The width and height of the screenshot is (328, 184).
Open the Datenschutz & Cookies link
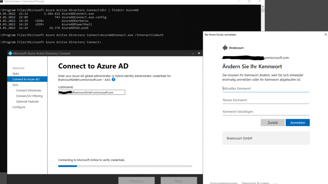click(255, 183)
